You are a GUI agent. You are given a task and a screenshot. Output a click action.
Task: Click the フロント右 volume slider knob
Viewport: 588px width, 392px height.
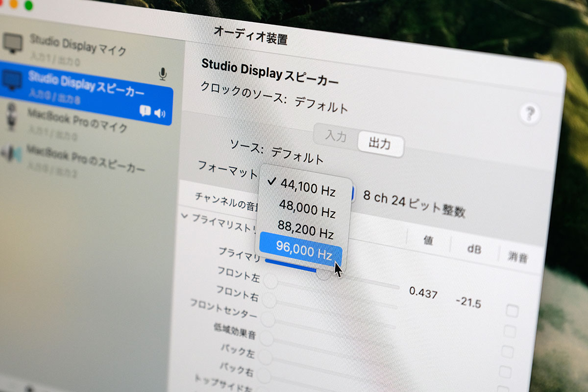[x=269, y=300]
